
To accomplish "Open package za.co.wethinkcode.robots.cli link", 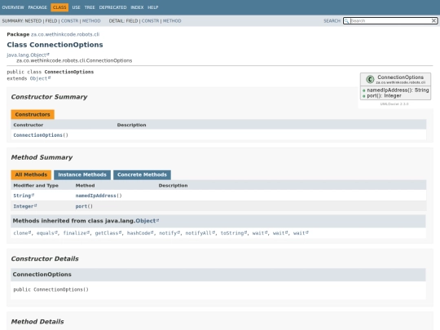I will pyautogui.click(x=65, y=34).
